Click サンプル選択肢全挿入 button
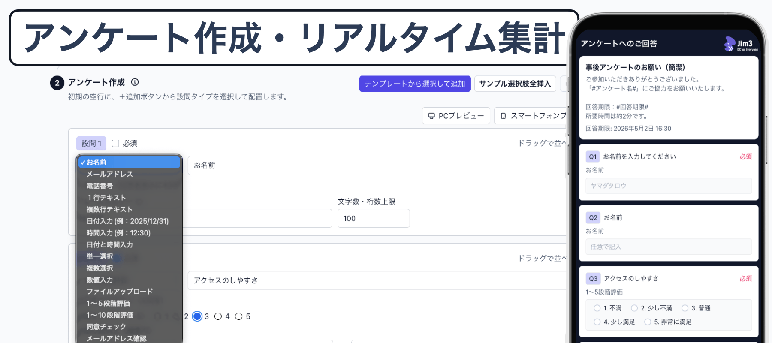 click(515, 84)
